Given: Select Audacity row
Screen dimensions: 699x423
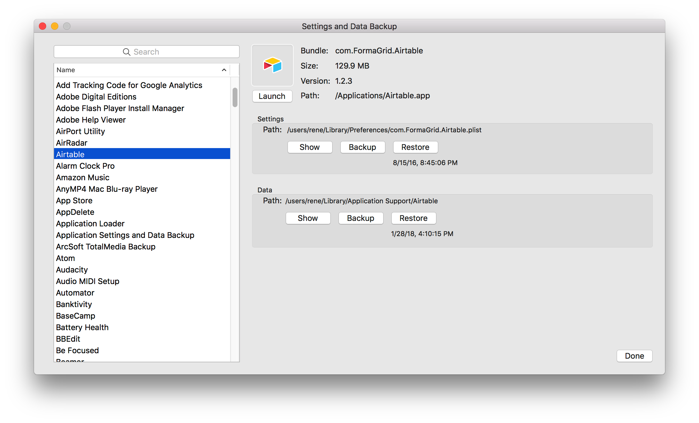Looking at the screenshot, I should (142, 270).
